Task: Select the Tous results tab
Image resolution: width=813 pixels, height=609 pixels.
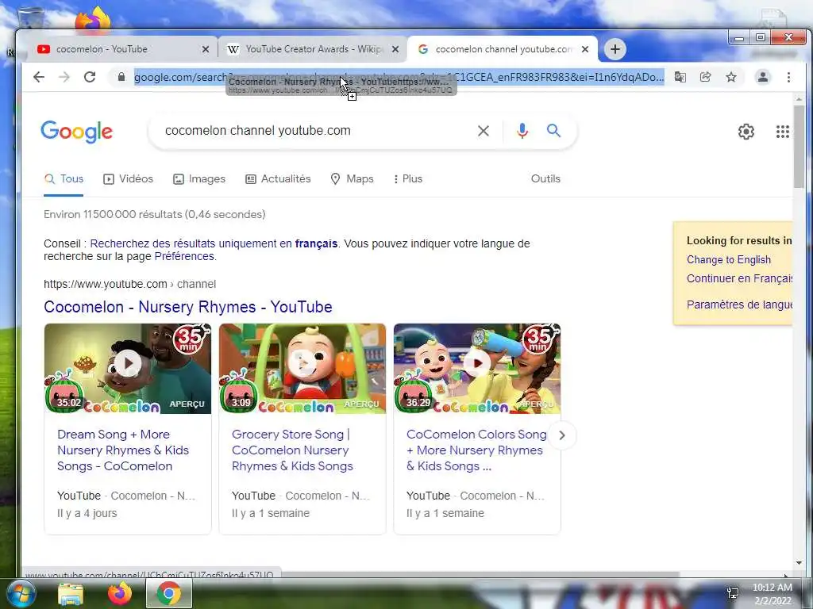Action: coord(64,179)
